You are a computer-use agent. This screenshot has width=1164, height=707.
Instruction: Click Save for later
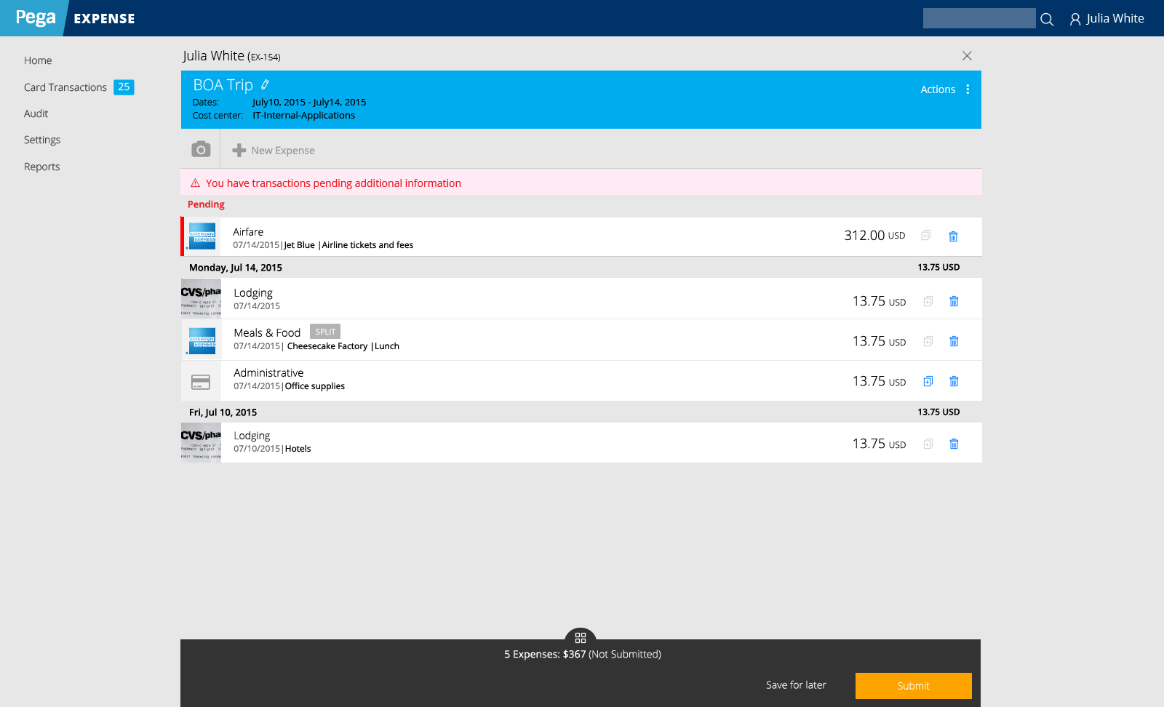tap(796, 685)
